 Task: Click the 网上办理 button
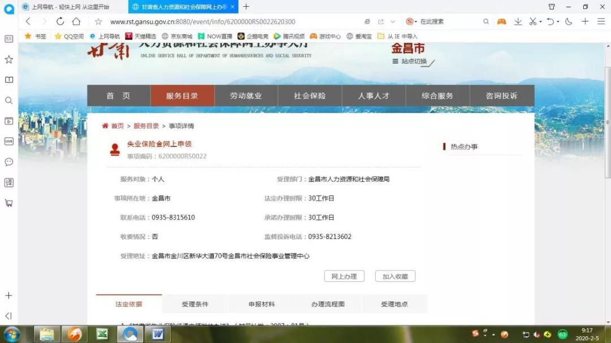(x=344, y=276)
